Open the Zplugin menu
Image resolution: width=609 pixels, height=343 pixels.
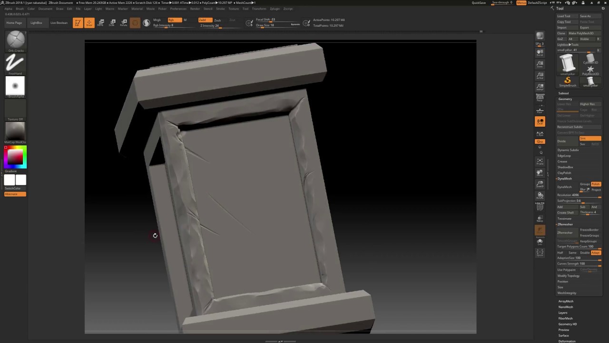275,9
